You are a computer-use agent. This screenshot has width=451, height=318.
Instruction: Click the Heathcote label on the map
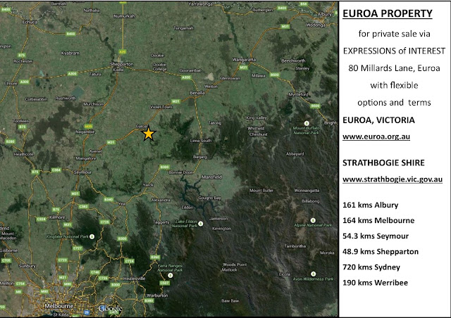click(23, 154)
